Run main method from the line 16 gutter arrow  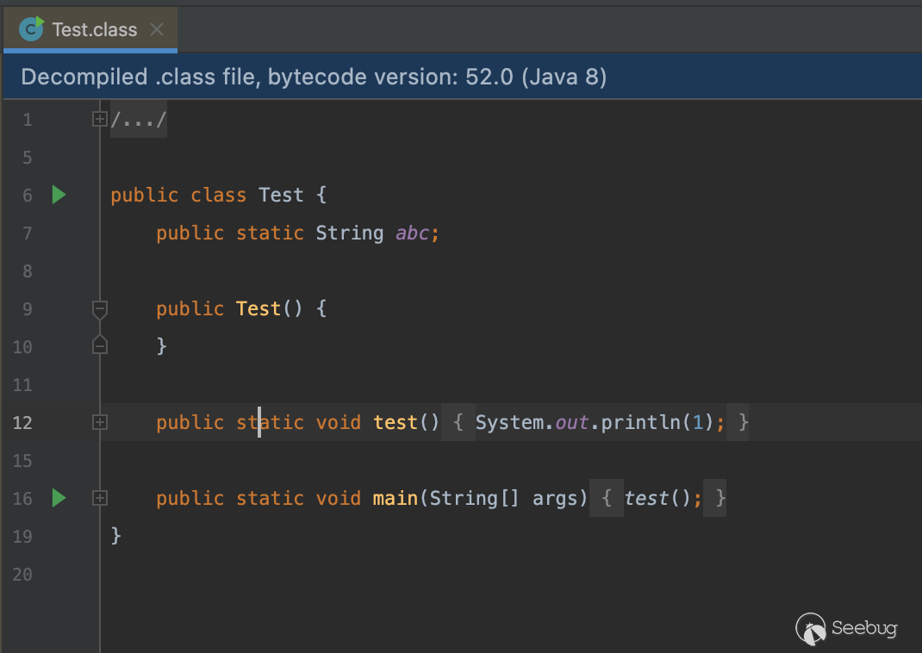pyautogui.click(x=59, y=498)
